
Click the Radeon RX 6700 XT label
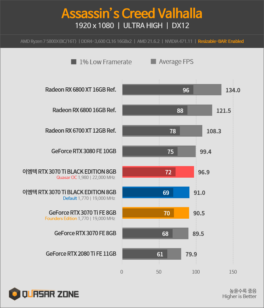point(81,131)
